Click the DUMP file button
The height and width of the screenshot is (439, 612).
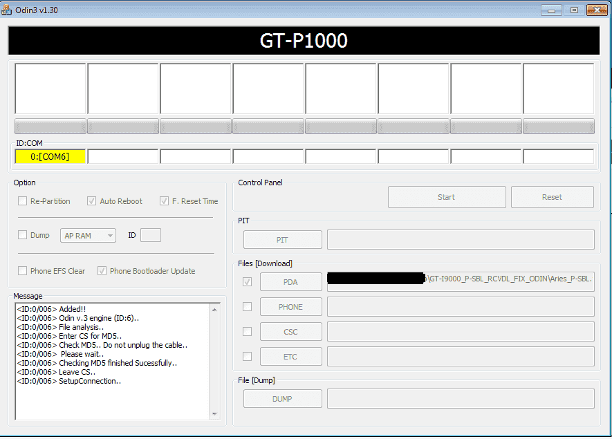pyautogui.click(x=283, y=399)
